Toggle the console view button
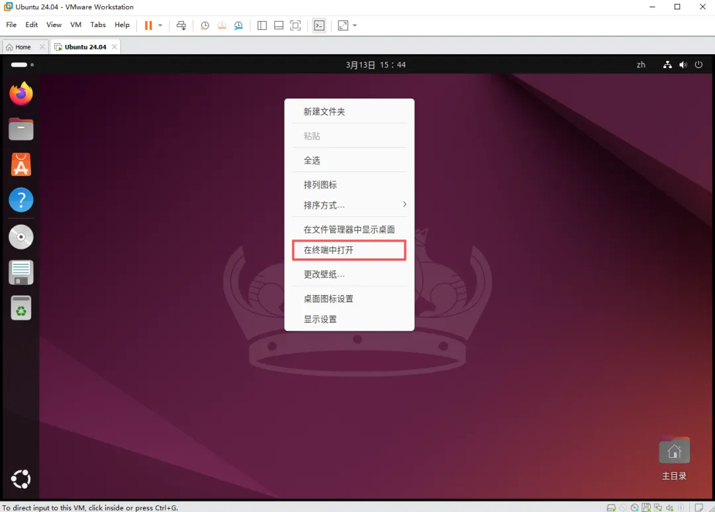Screen dimensions: 715x512 [319, 26]
